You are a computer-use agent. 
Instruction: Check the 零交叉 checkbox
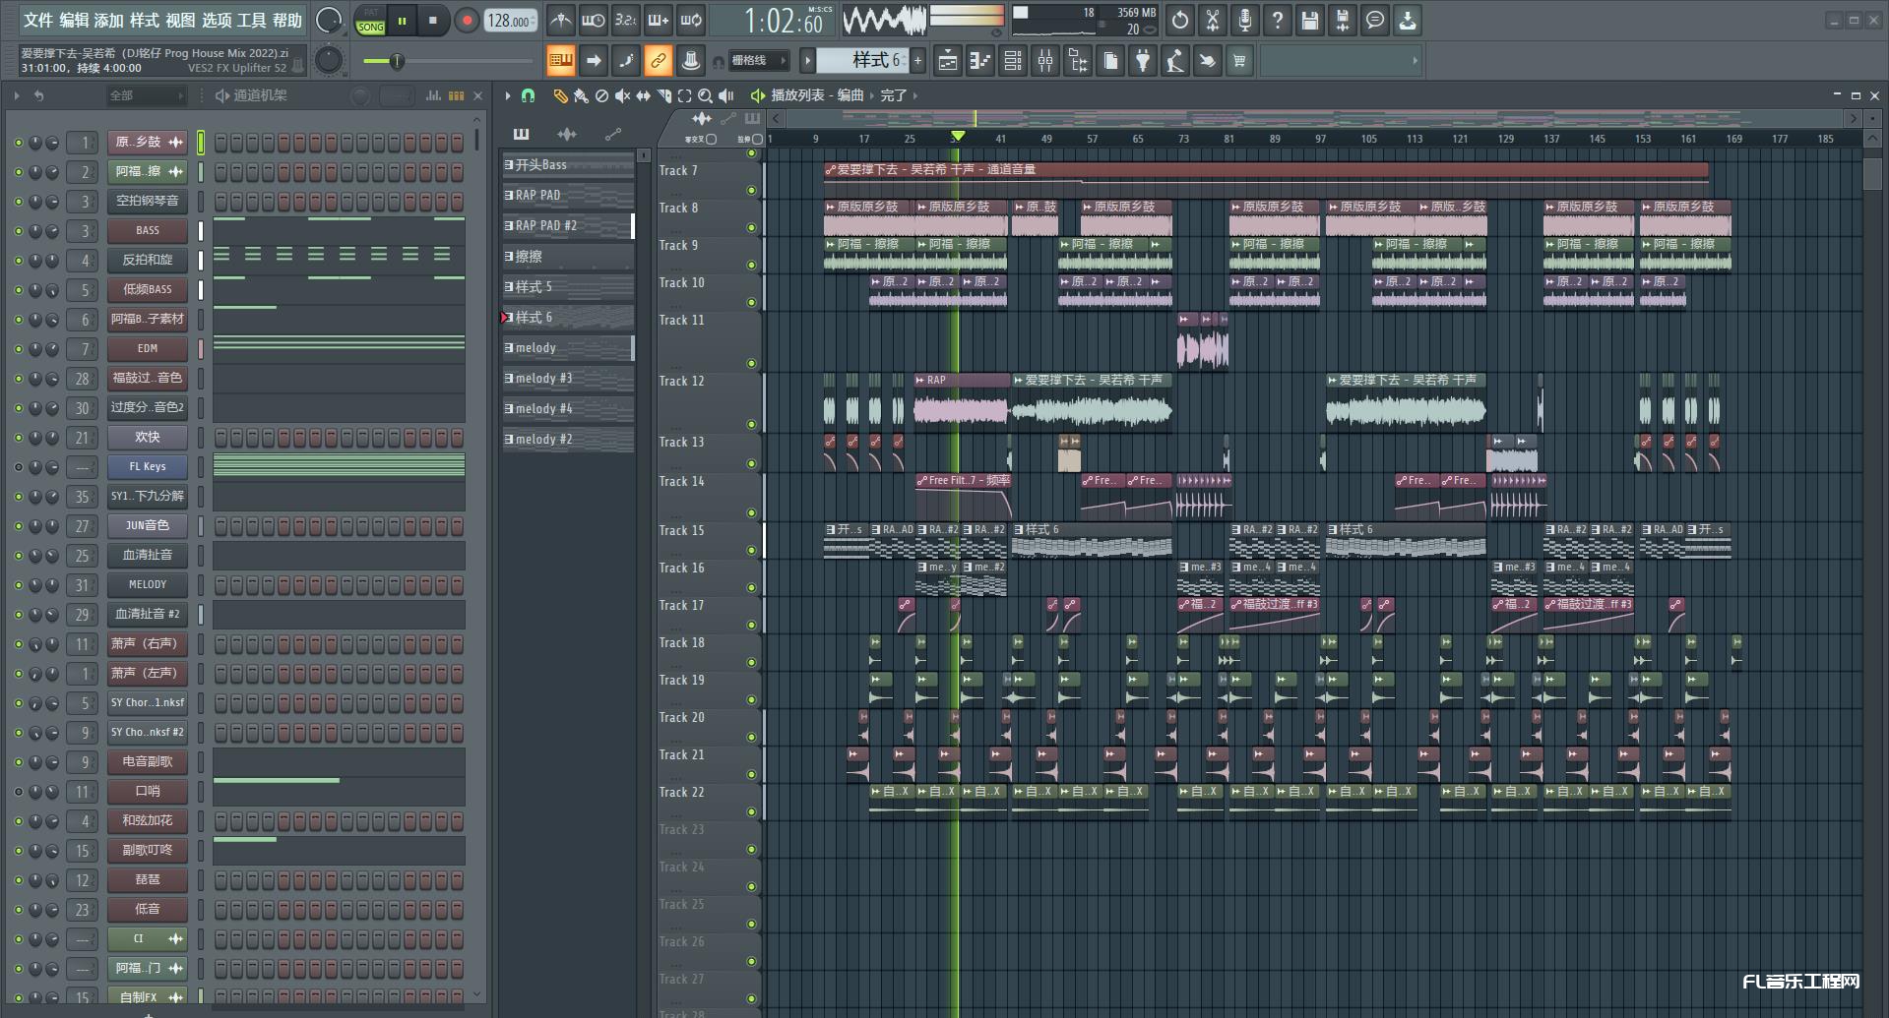pyautogui.click(x=711, y=140)
